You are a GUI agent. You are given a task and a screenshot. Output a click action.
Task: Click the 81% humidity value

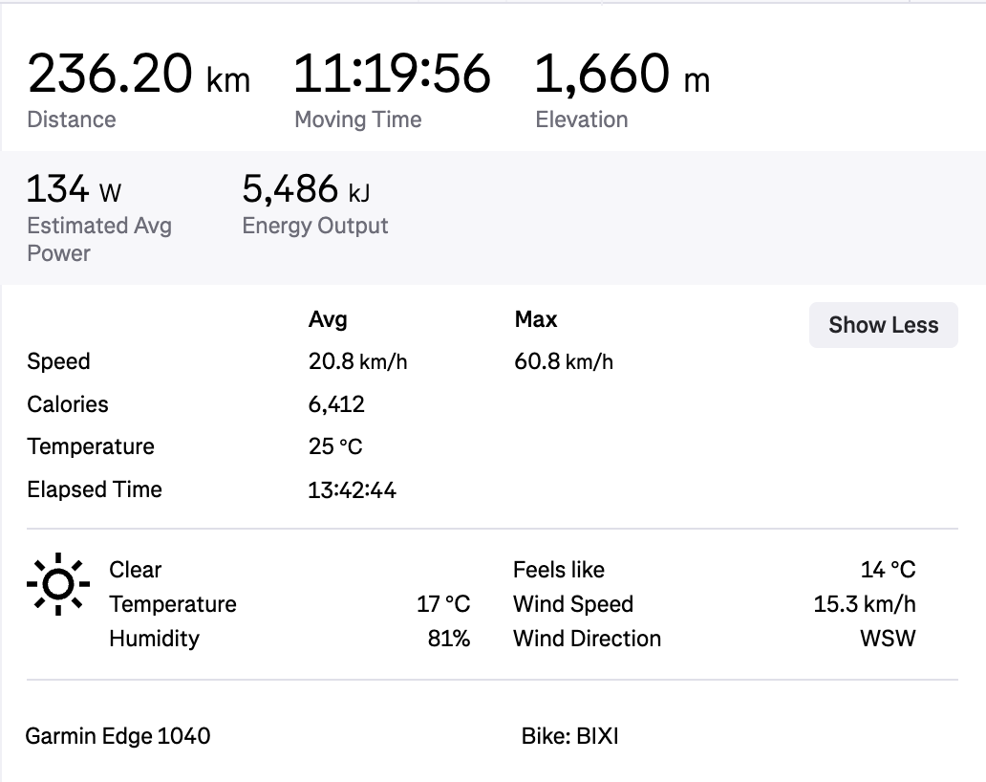click(x=449, y=639)
